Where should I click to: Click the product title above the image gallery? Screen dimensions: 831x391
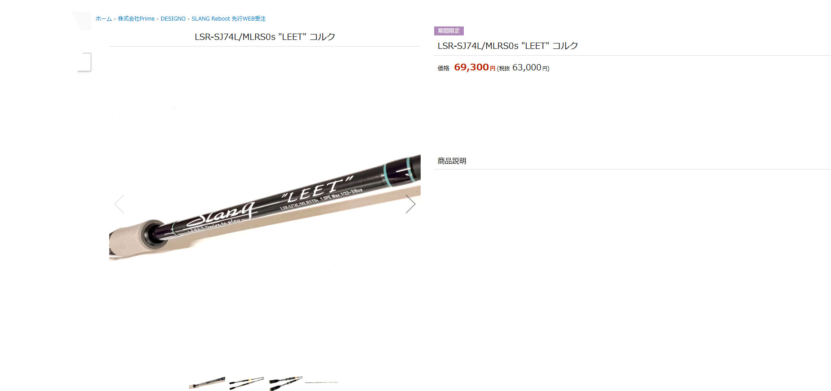coord(265,37)
